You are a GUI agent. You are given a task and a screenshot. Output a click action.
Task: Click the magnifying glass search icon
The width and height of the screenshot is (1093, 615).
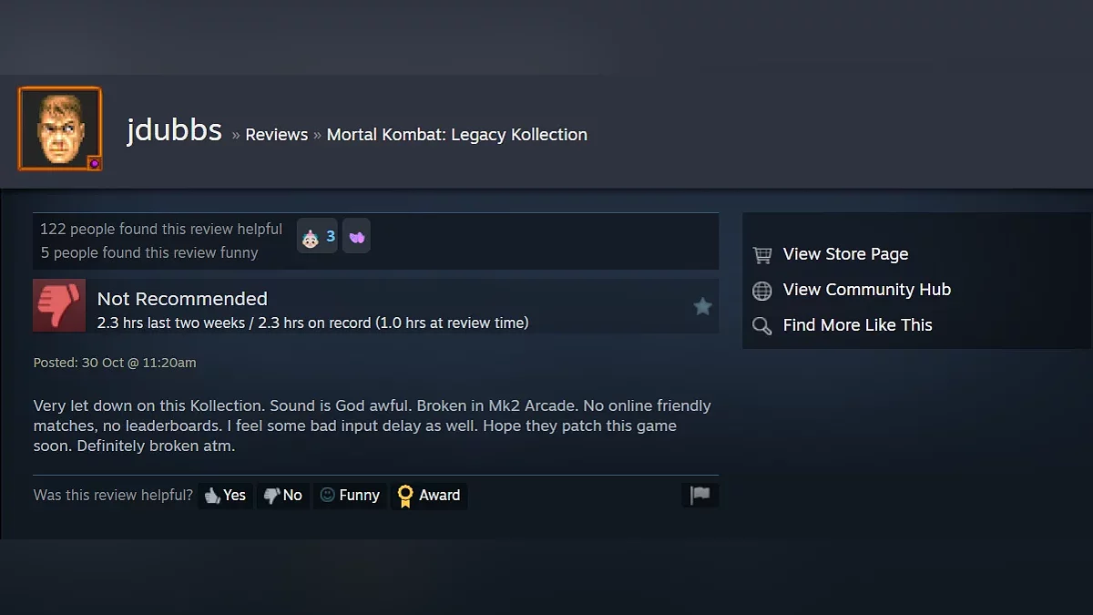point(762,325)
